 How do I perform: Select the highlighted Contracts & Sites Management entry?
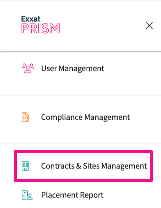click(x=83, y=166)
